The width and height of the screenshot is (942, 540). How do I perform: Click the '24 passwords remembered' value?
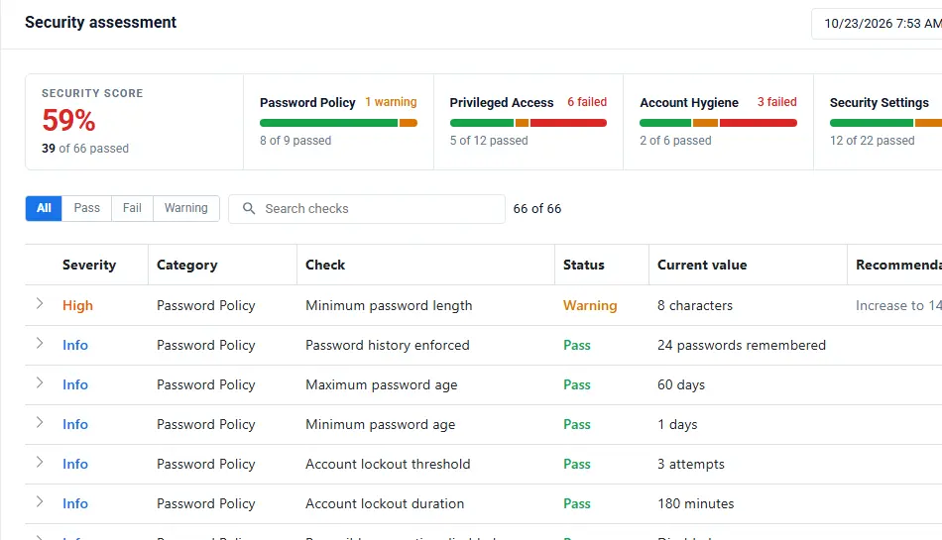(x=742, y=345)
